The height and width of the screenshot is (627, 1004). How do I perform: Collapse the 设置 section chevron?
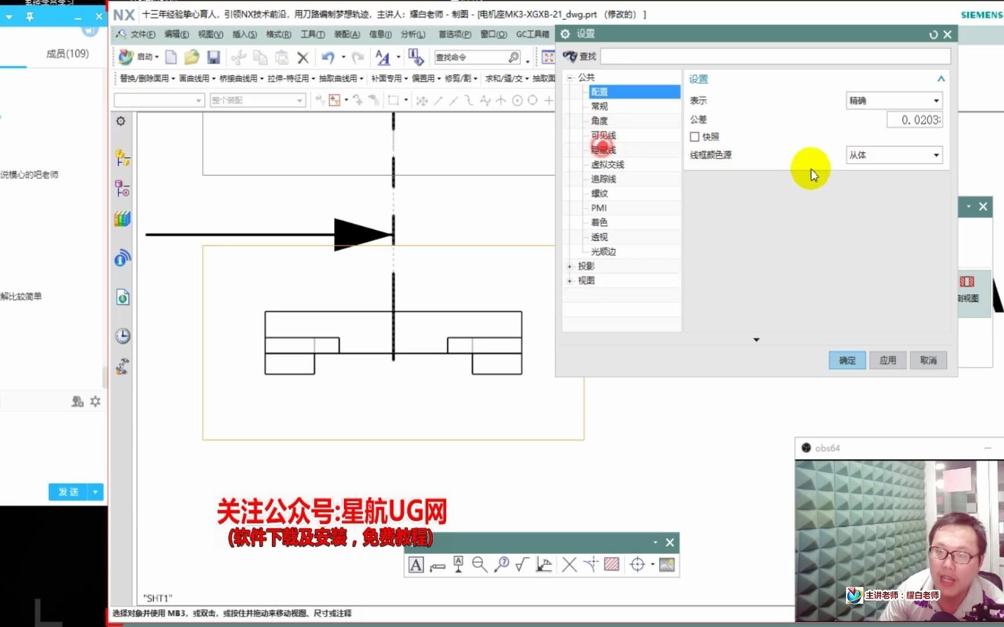[941, 79]
